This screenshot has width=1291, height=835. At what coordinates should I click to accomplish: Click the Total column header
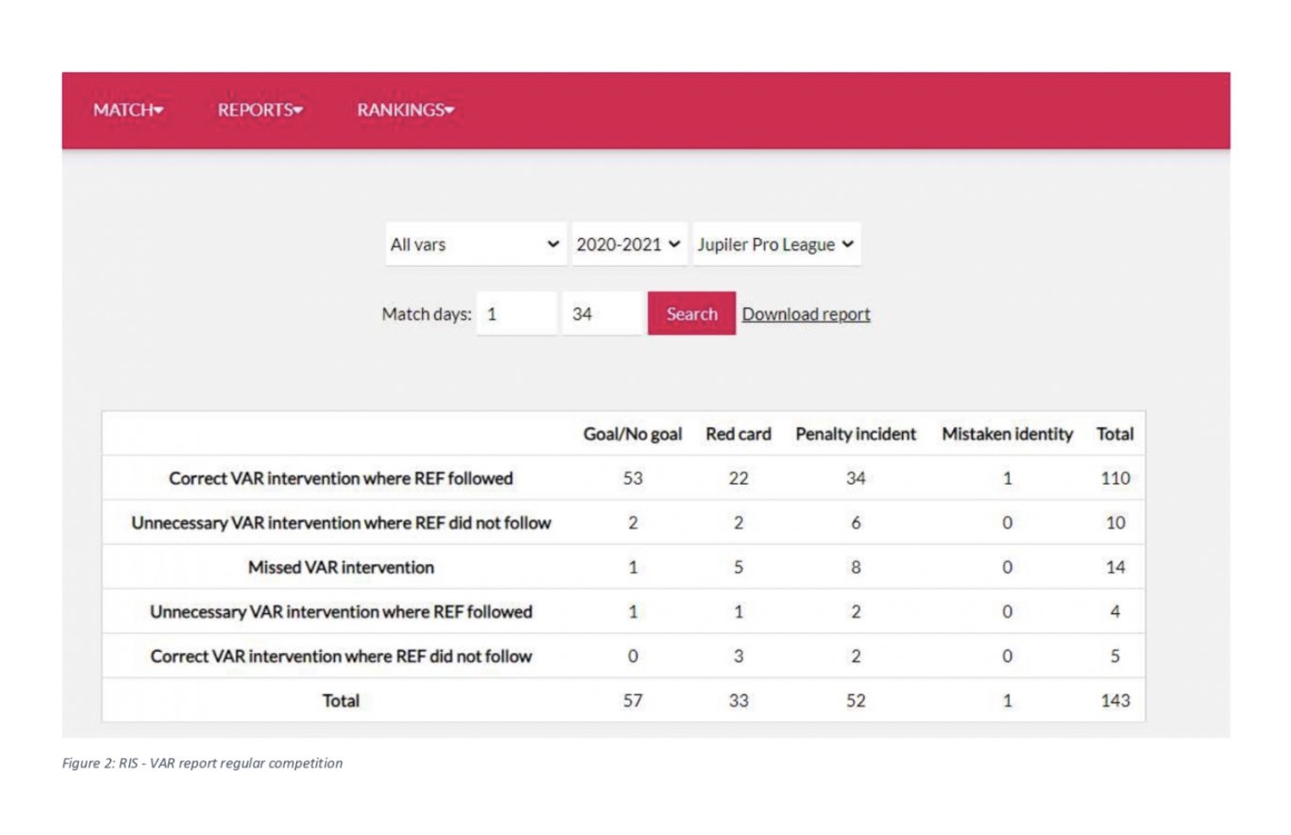point(1115,435)
